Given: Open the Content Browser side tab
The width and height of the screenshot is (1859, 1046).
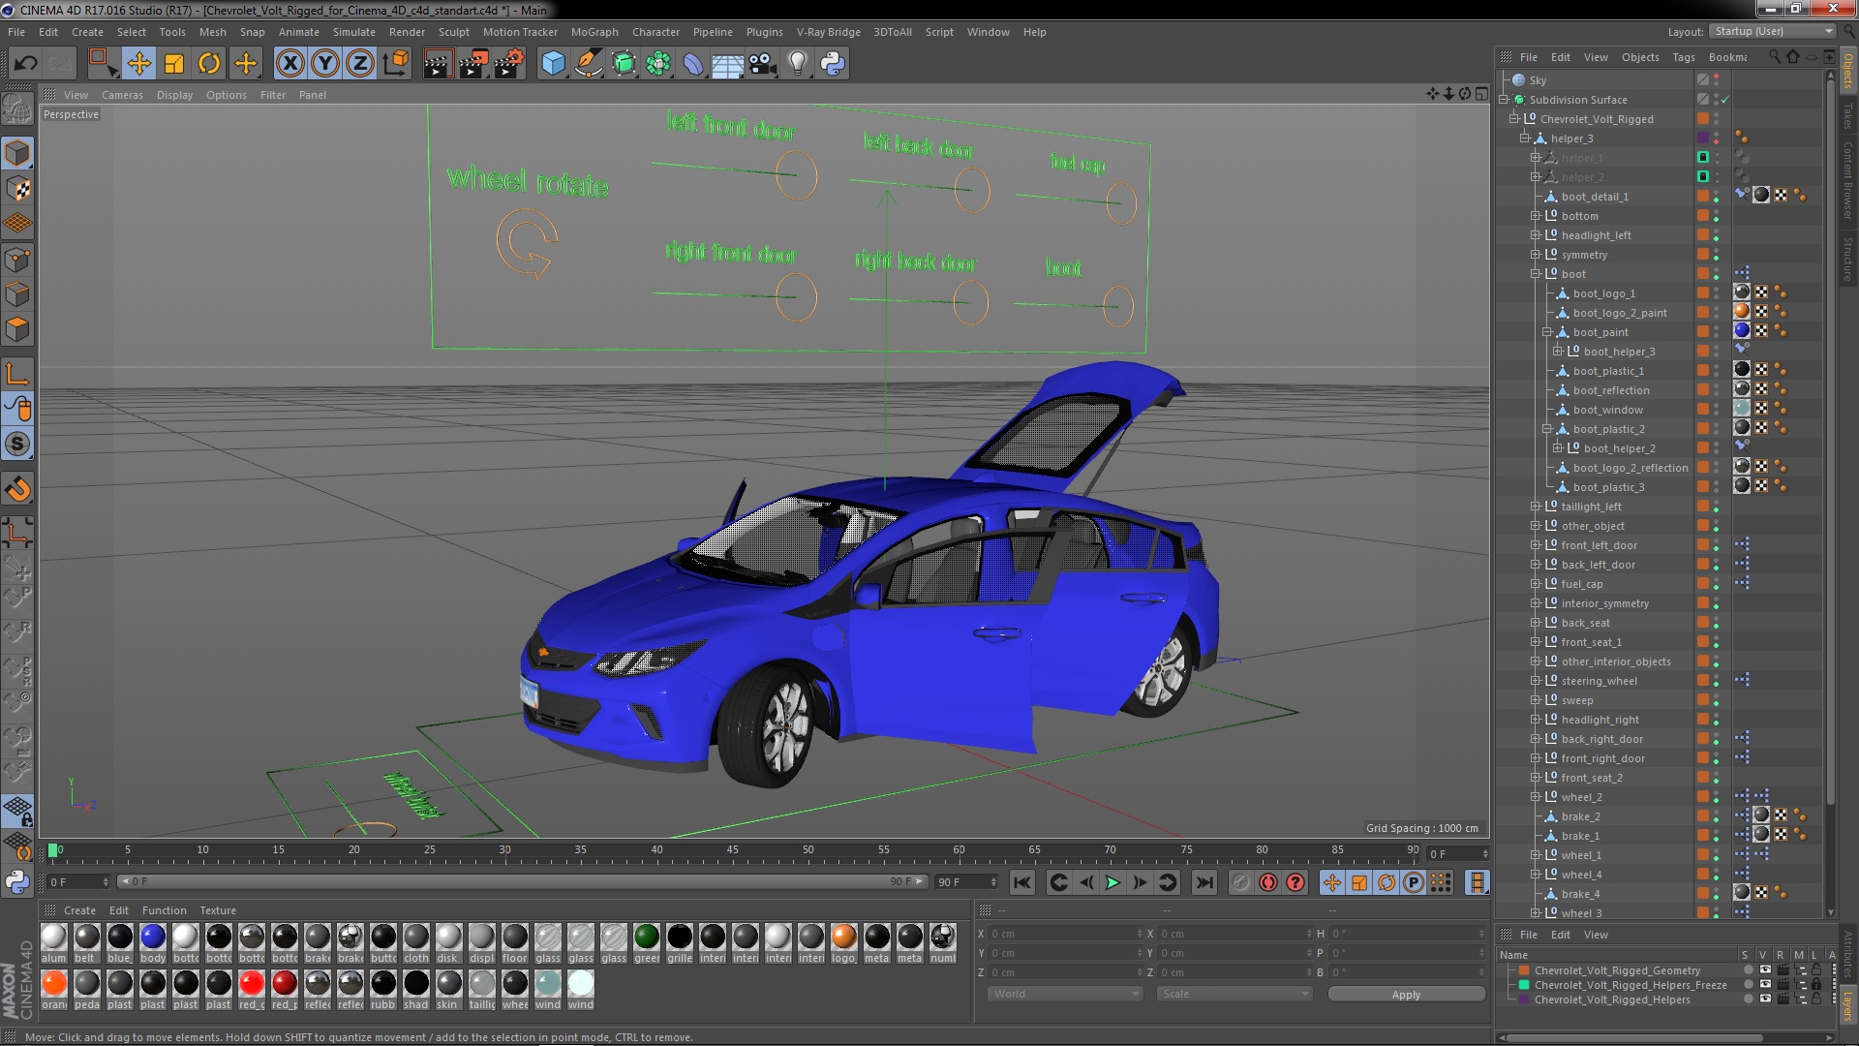Looking at the screenshot, I should pos(1847,180).
